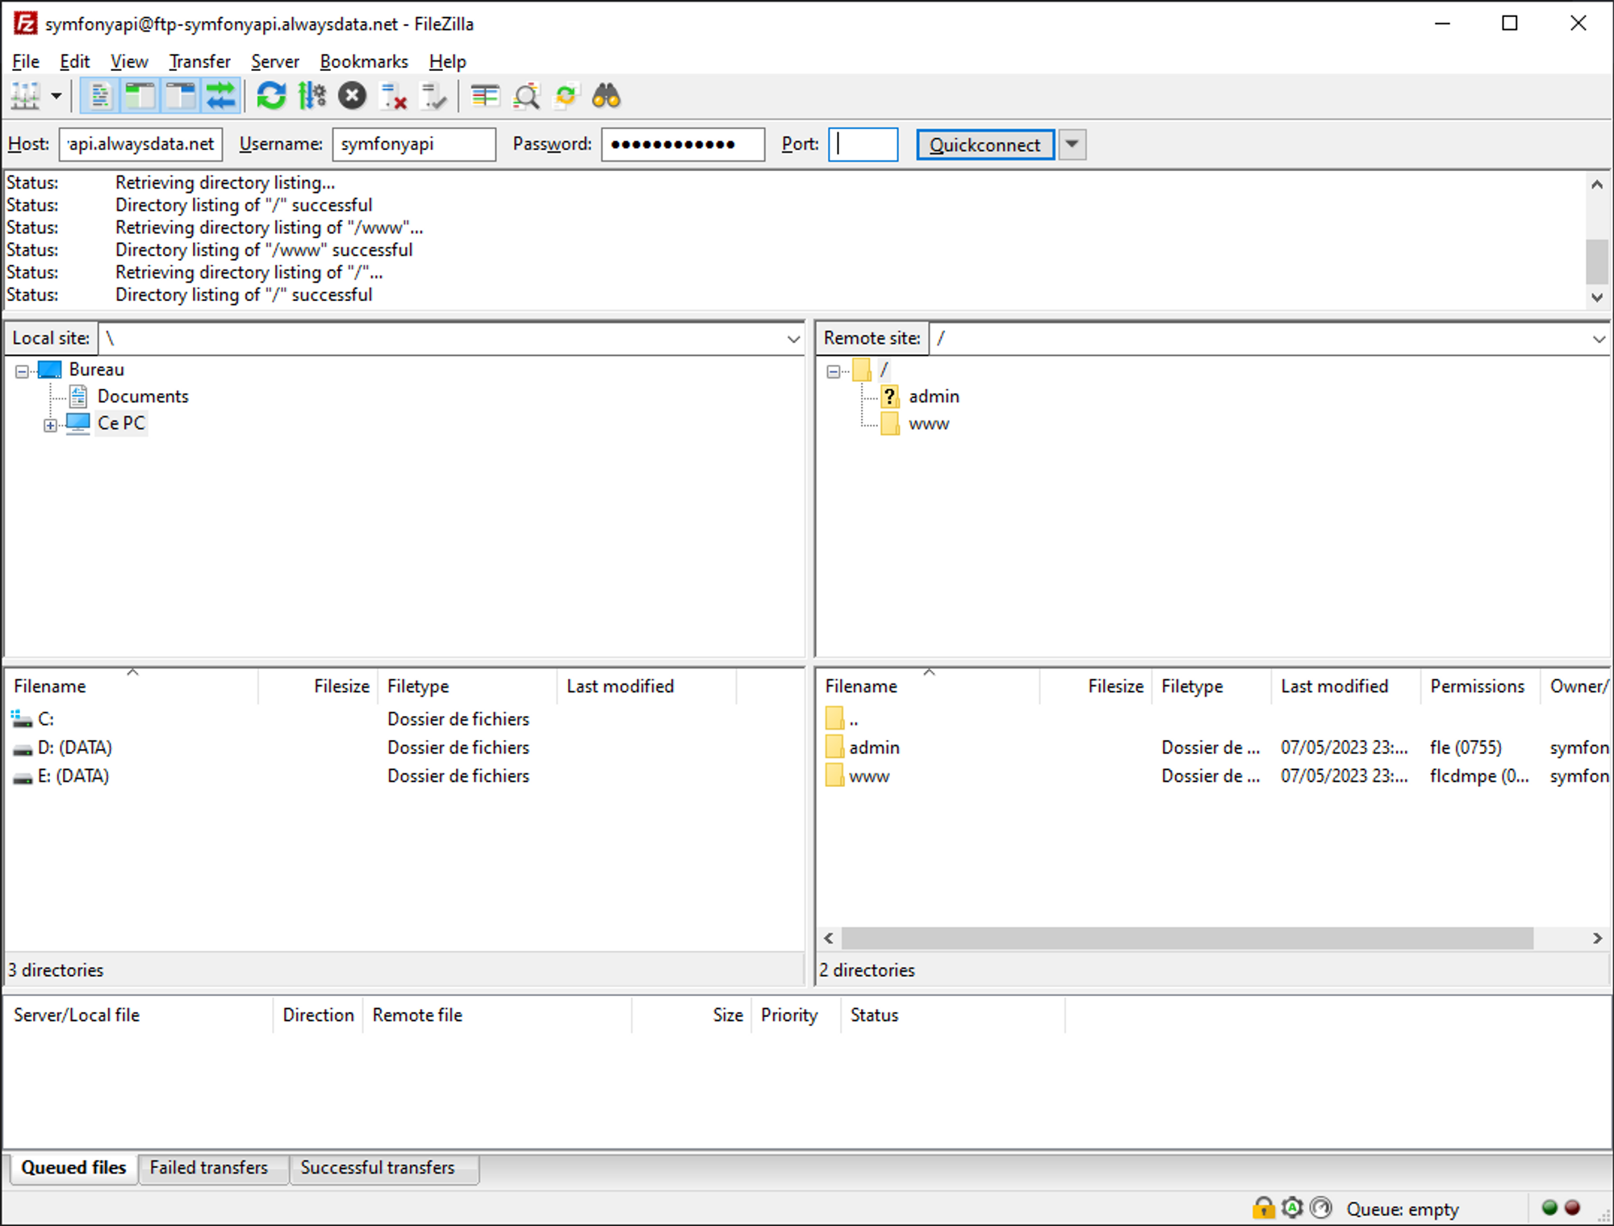Select admin folder in remote tree

(x=934, y=396)
